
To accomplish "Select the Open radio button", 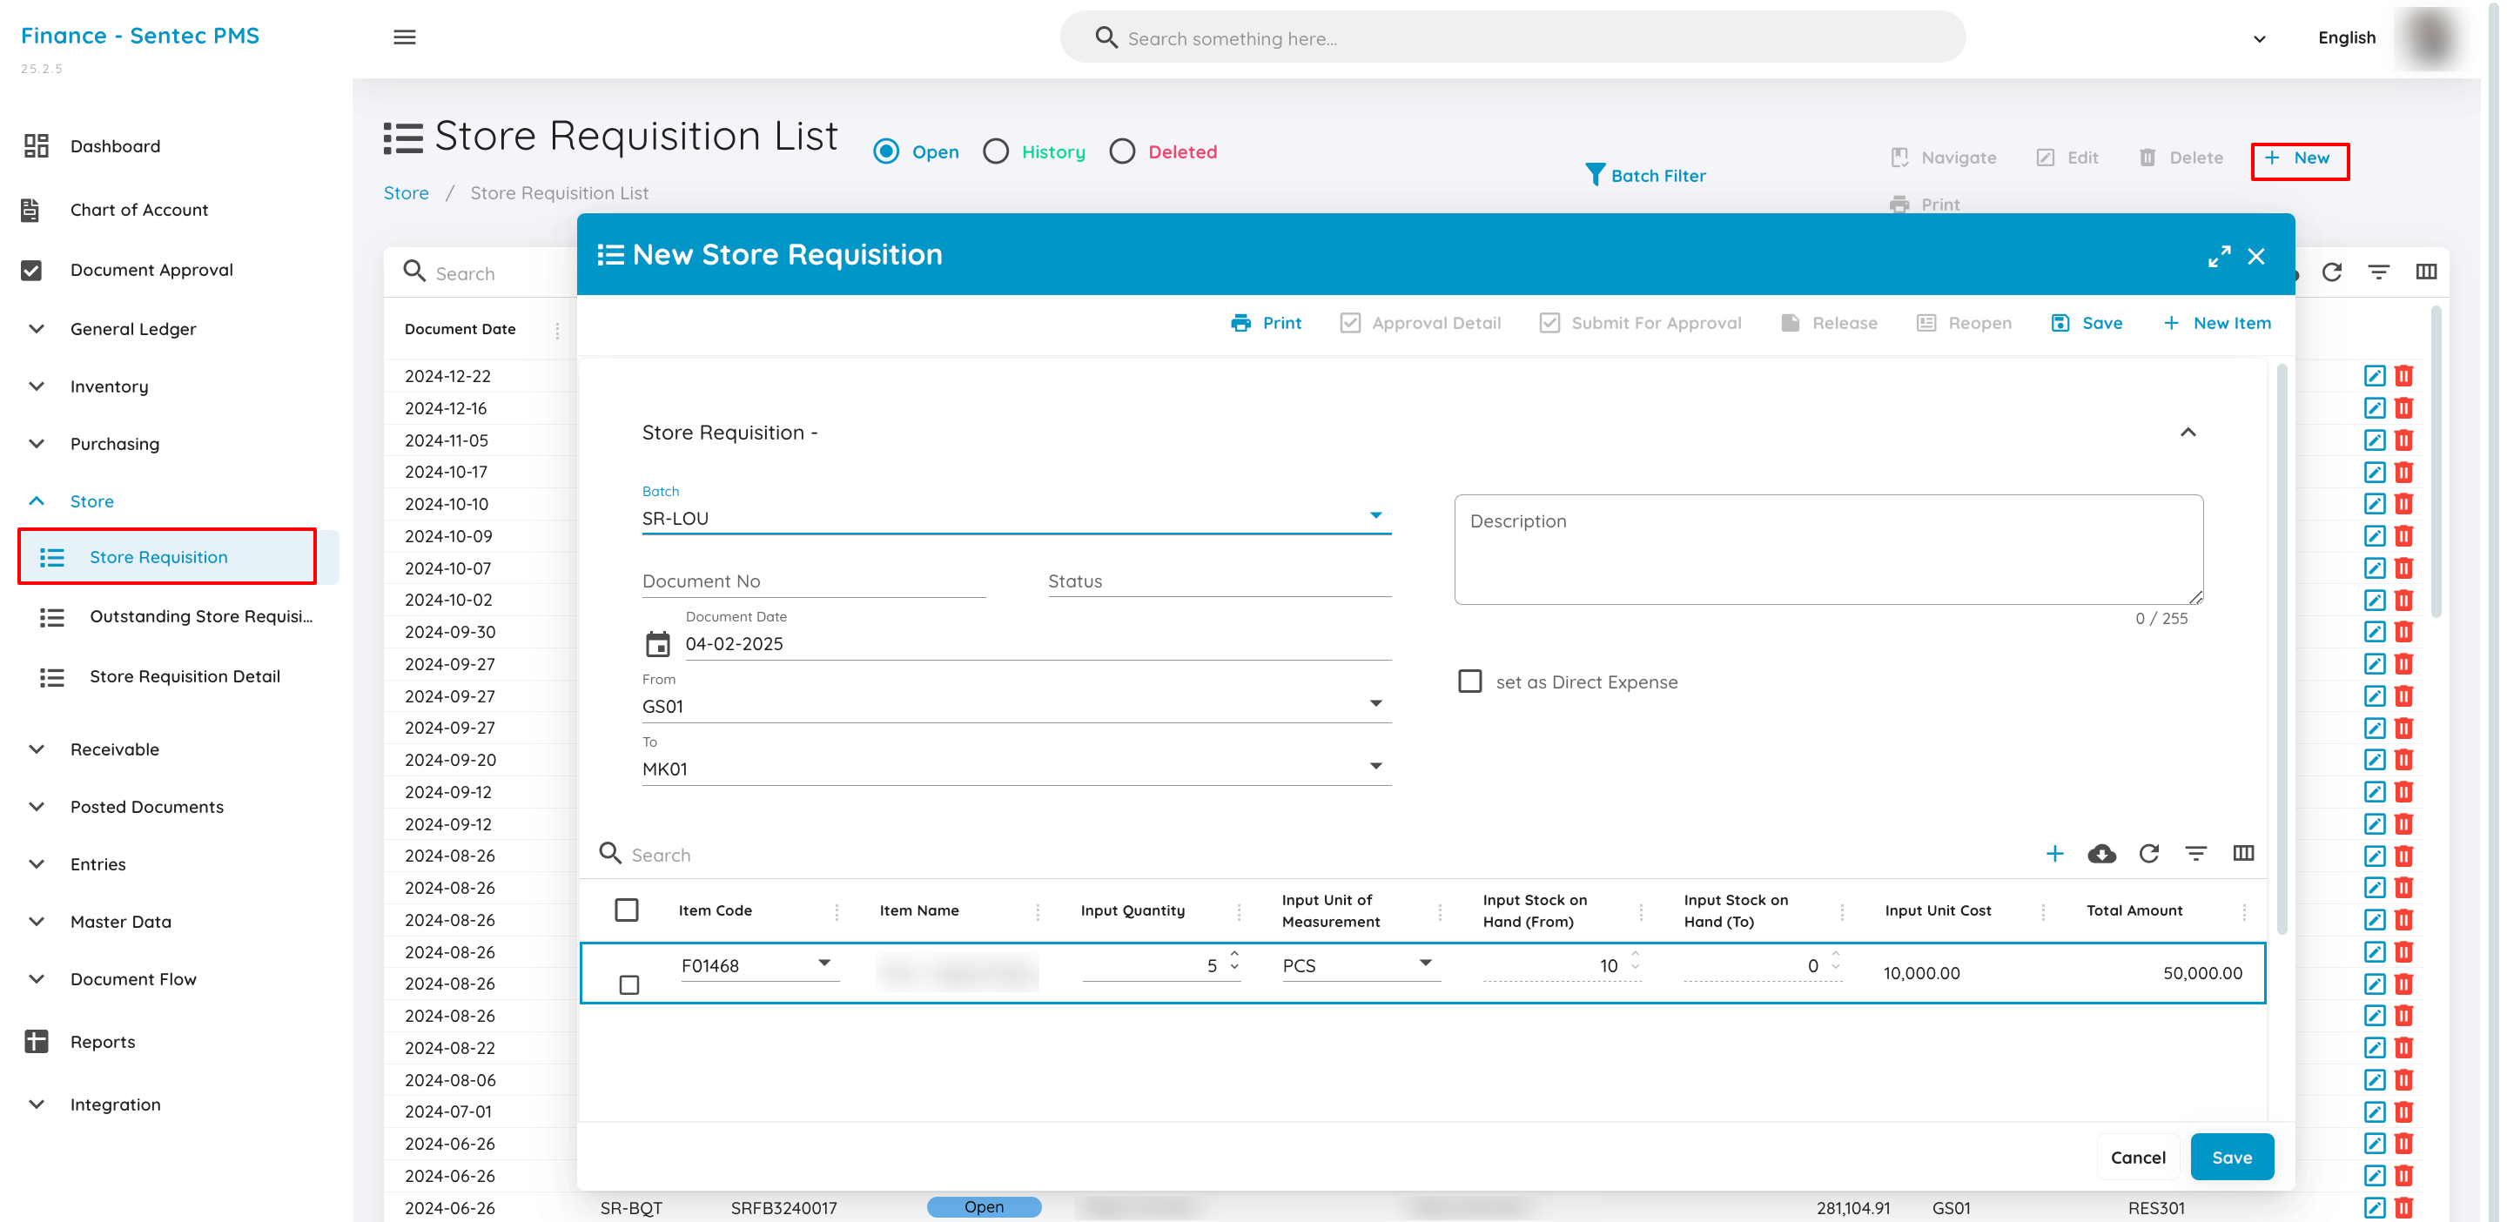I will [885, 151].
